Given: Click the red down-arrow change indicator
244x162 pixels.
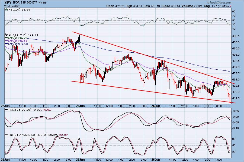Looking at the screenshot, I should (x=230, y=6).
